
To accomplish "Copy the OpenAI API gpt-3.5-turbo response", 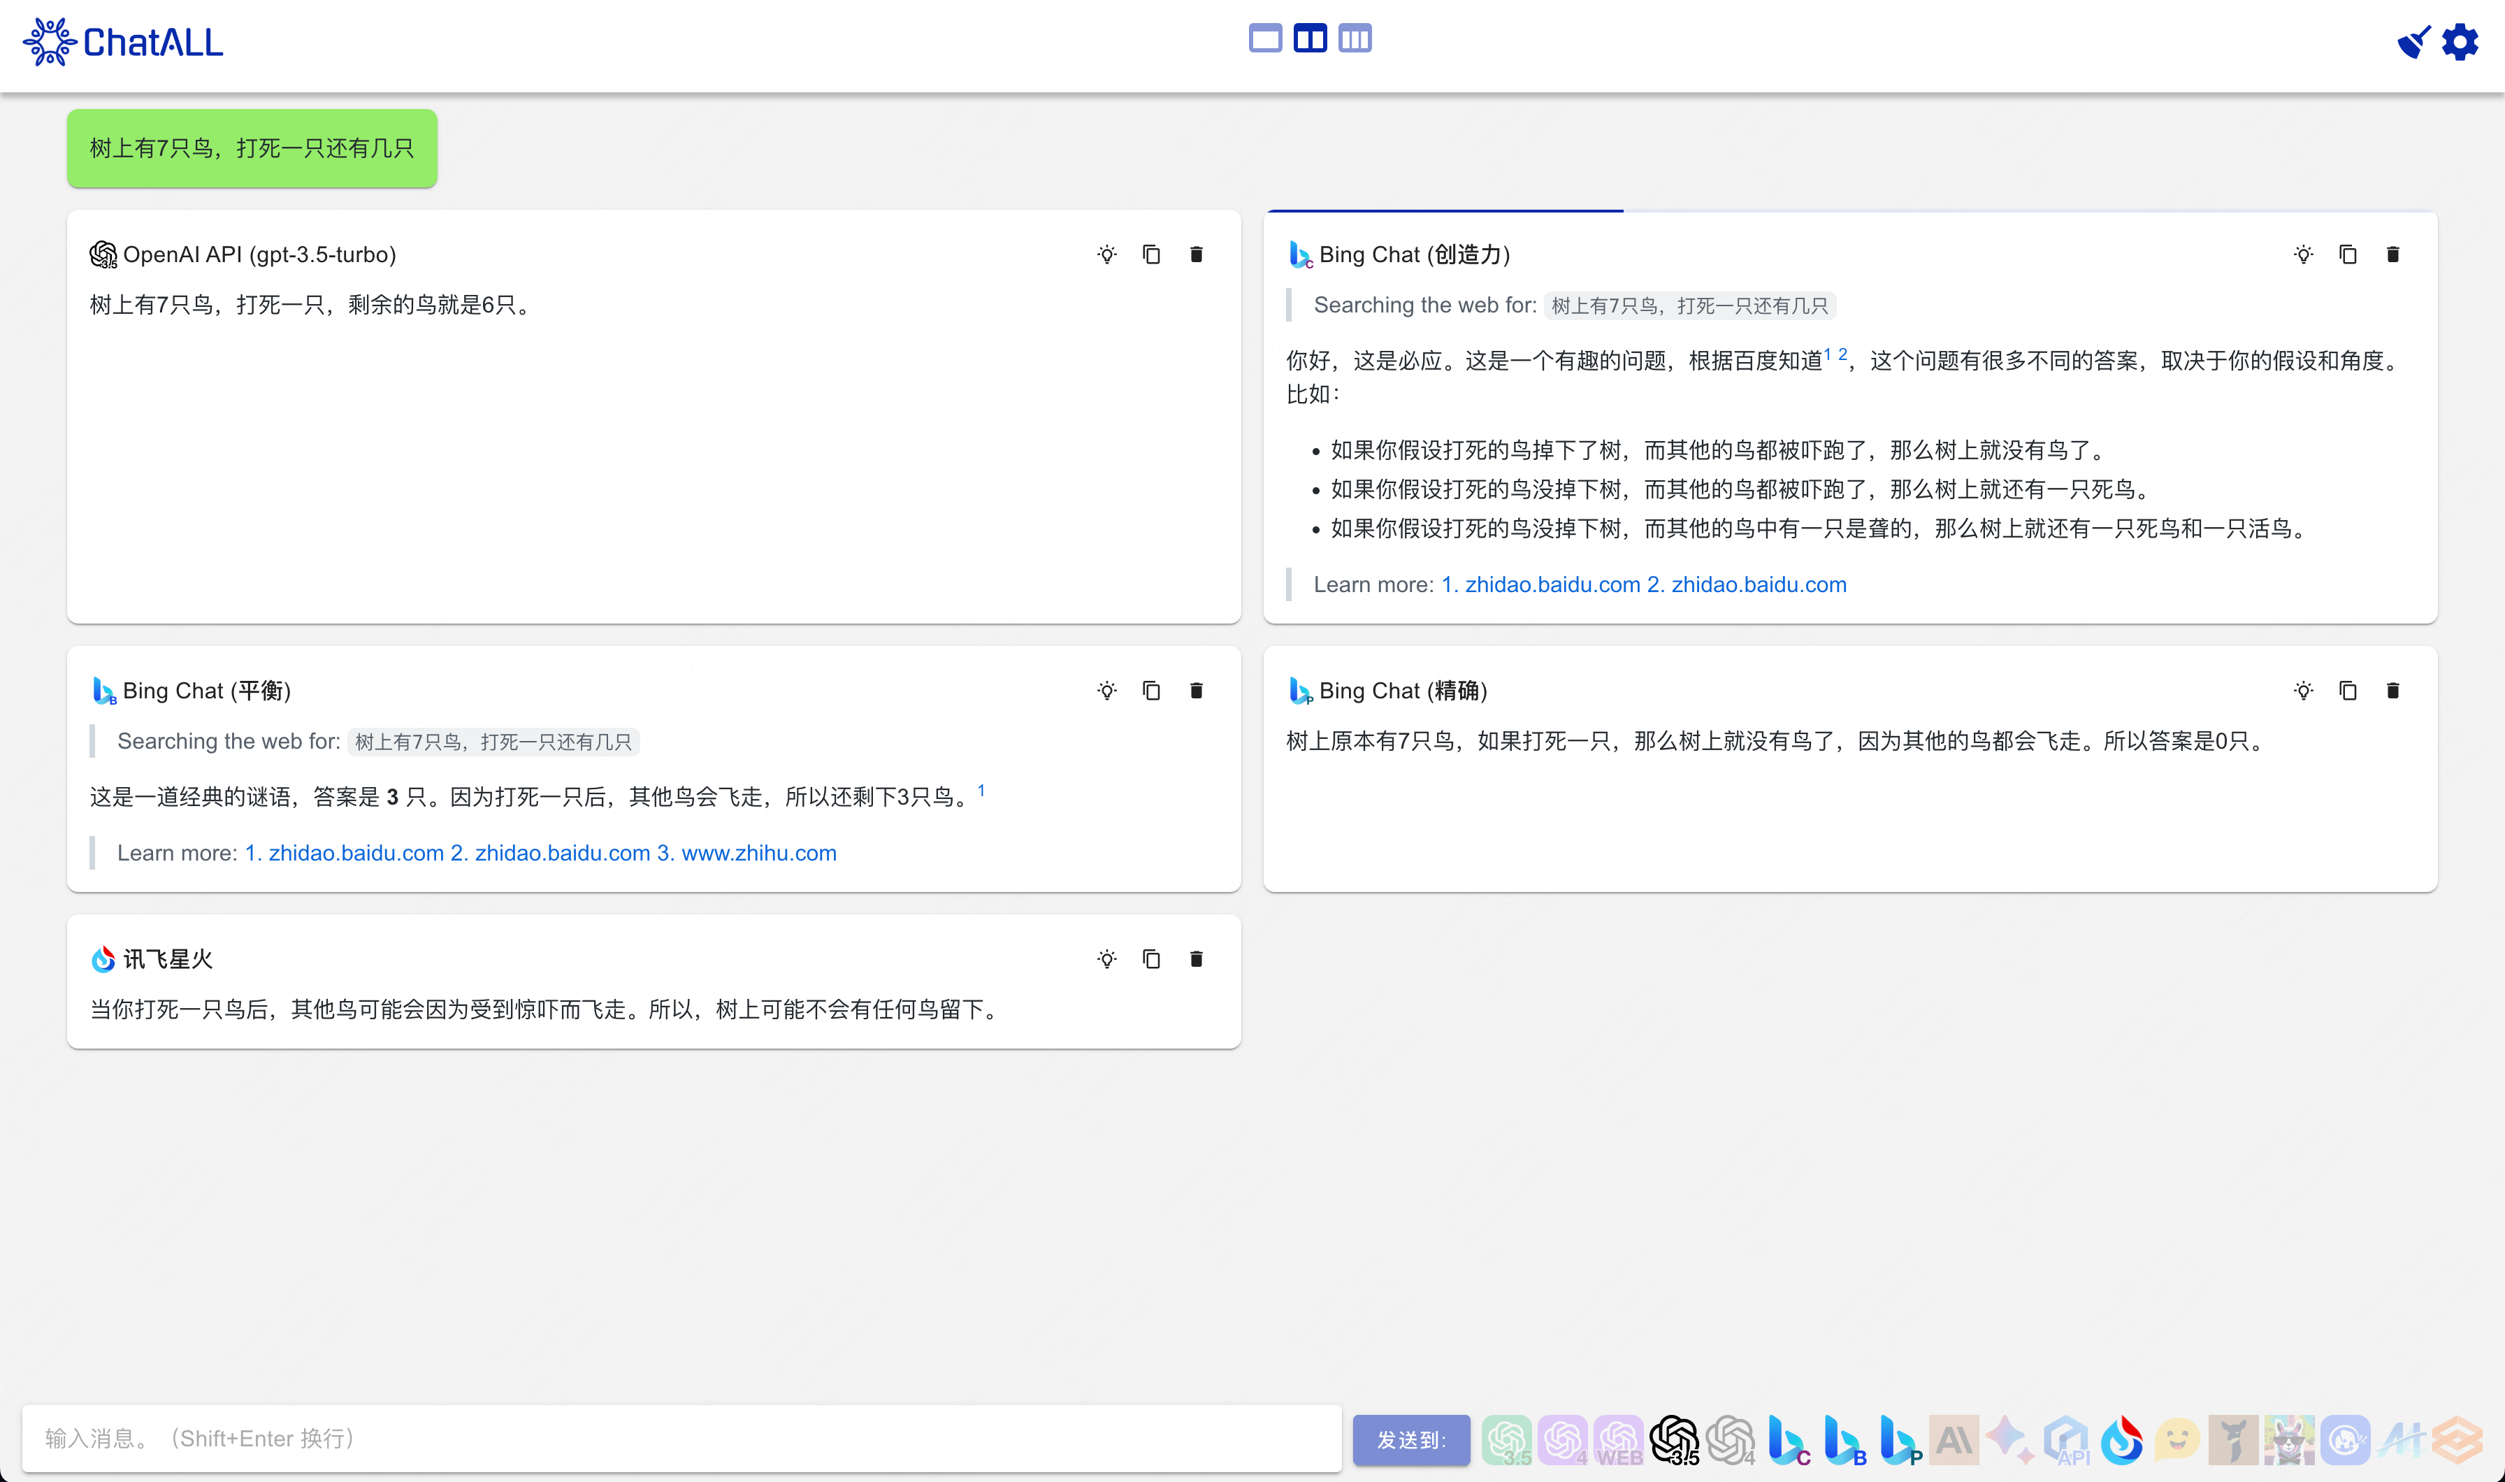I will (x=1151, y=254).
